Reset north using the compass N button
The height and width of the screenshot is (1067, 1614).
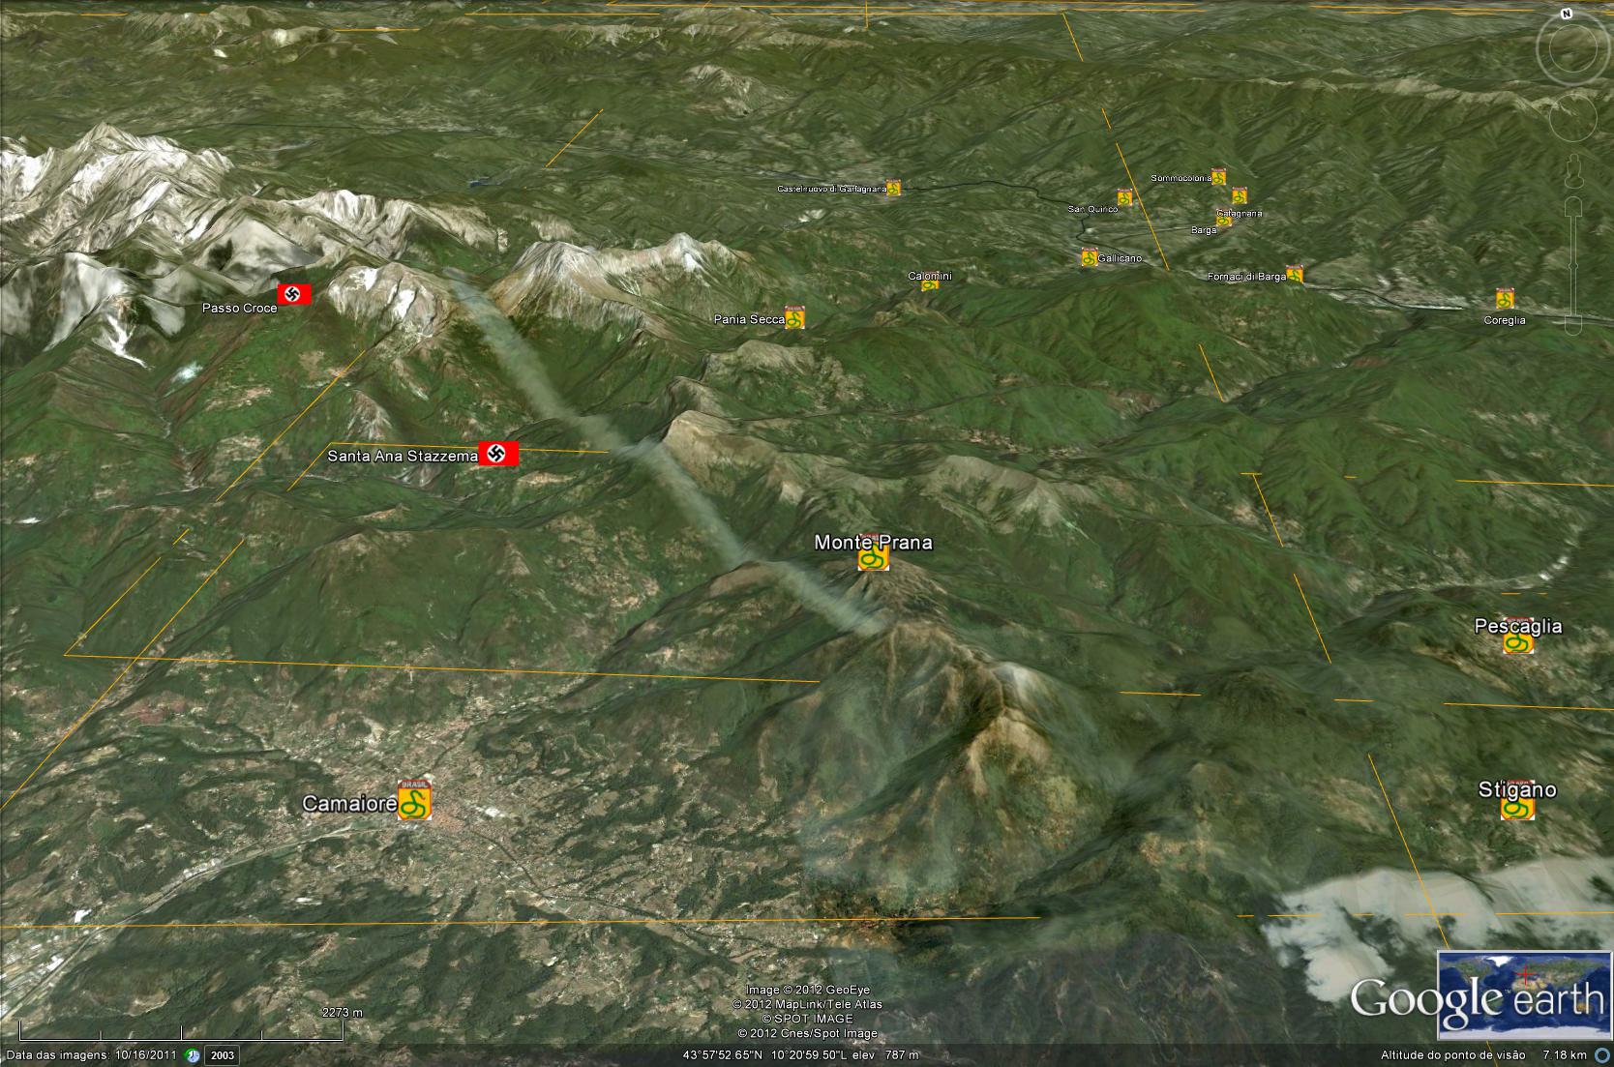point(1566,15)
